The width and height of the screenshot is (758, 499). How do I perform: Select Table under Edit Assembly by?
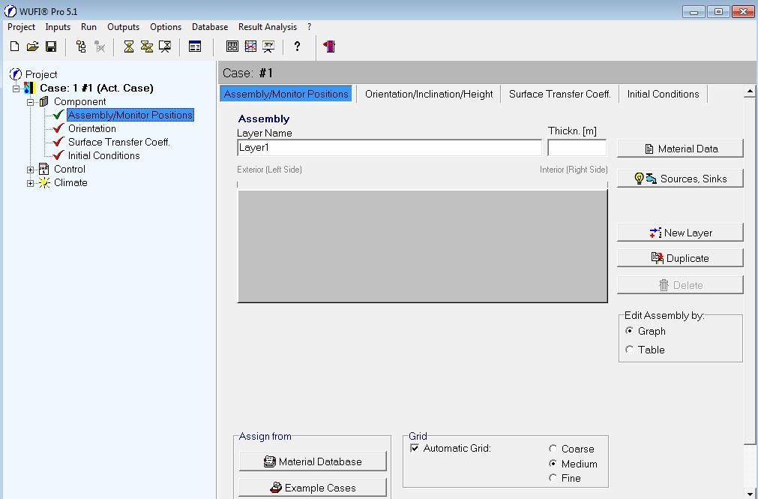[629, 350]
